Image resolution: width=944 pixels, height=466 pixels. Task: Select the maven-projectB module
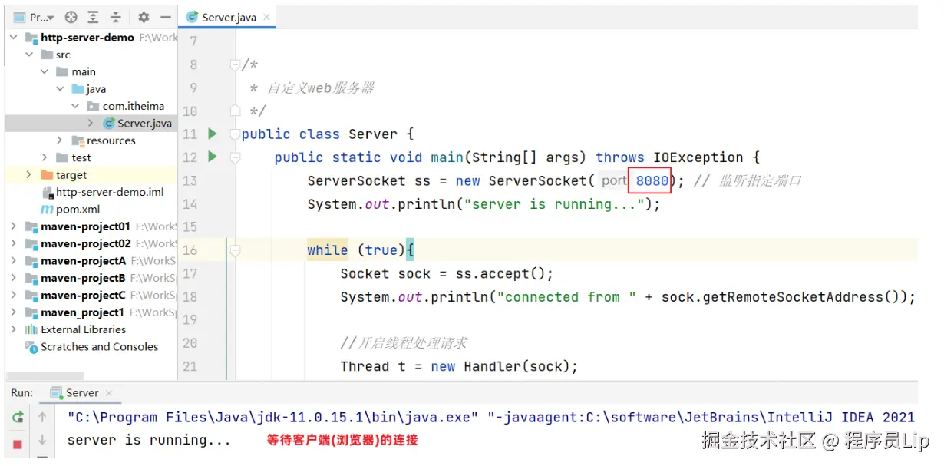(83, 278)
